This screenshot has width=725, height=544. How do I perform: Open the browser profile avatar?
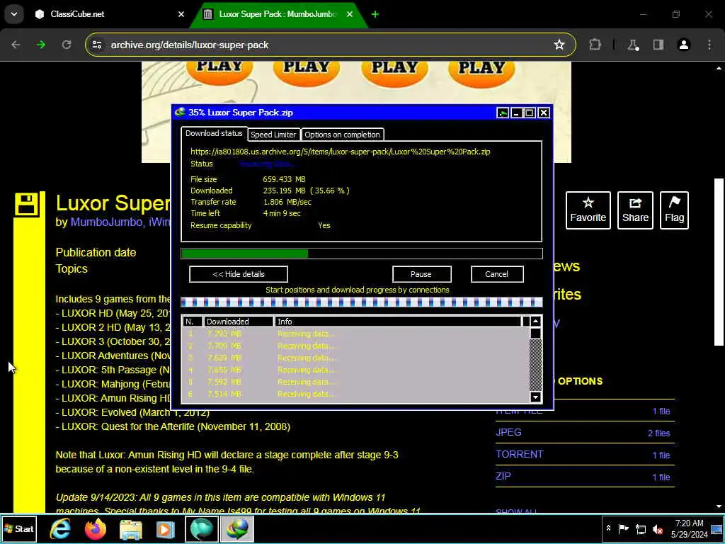coord(683,45)
